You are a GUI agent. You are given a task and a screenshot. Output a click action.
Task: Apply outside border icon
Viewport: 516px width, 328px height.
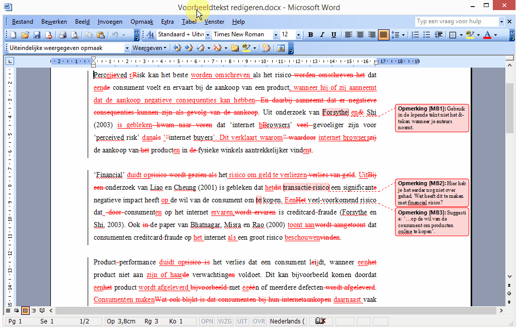pyautogui.click(x=453, y=35)
